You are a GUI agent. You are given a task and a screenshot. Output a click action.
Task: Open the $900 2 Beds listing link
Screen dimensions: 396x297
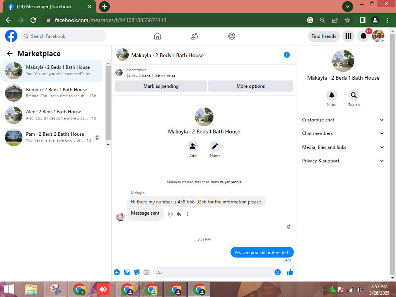(x=151, y=76)
